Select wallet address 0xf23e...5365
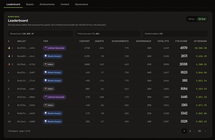 click(26, 105)
